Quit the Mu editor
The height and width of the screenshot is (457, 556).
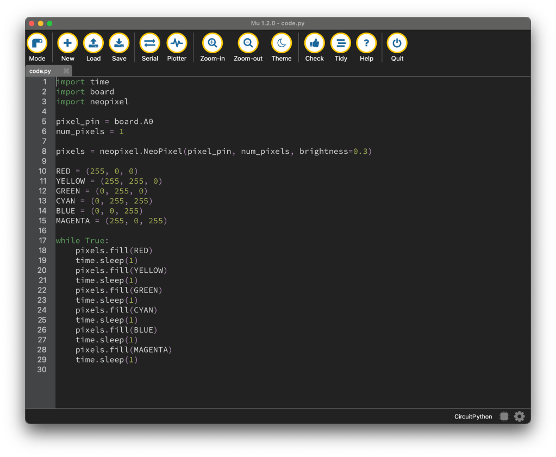point(397,43)
